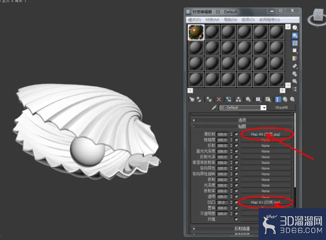The width and height of the screenshot is (326, 240).
Task: Click the Sample Type sphere icon
Action: [295, 27]
